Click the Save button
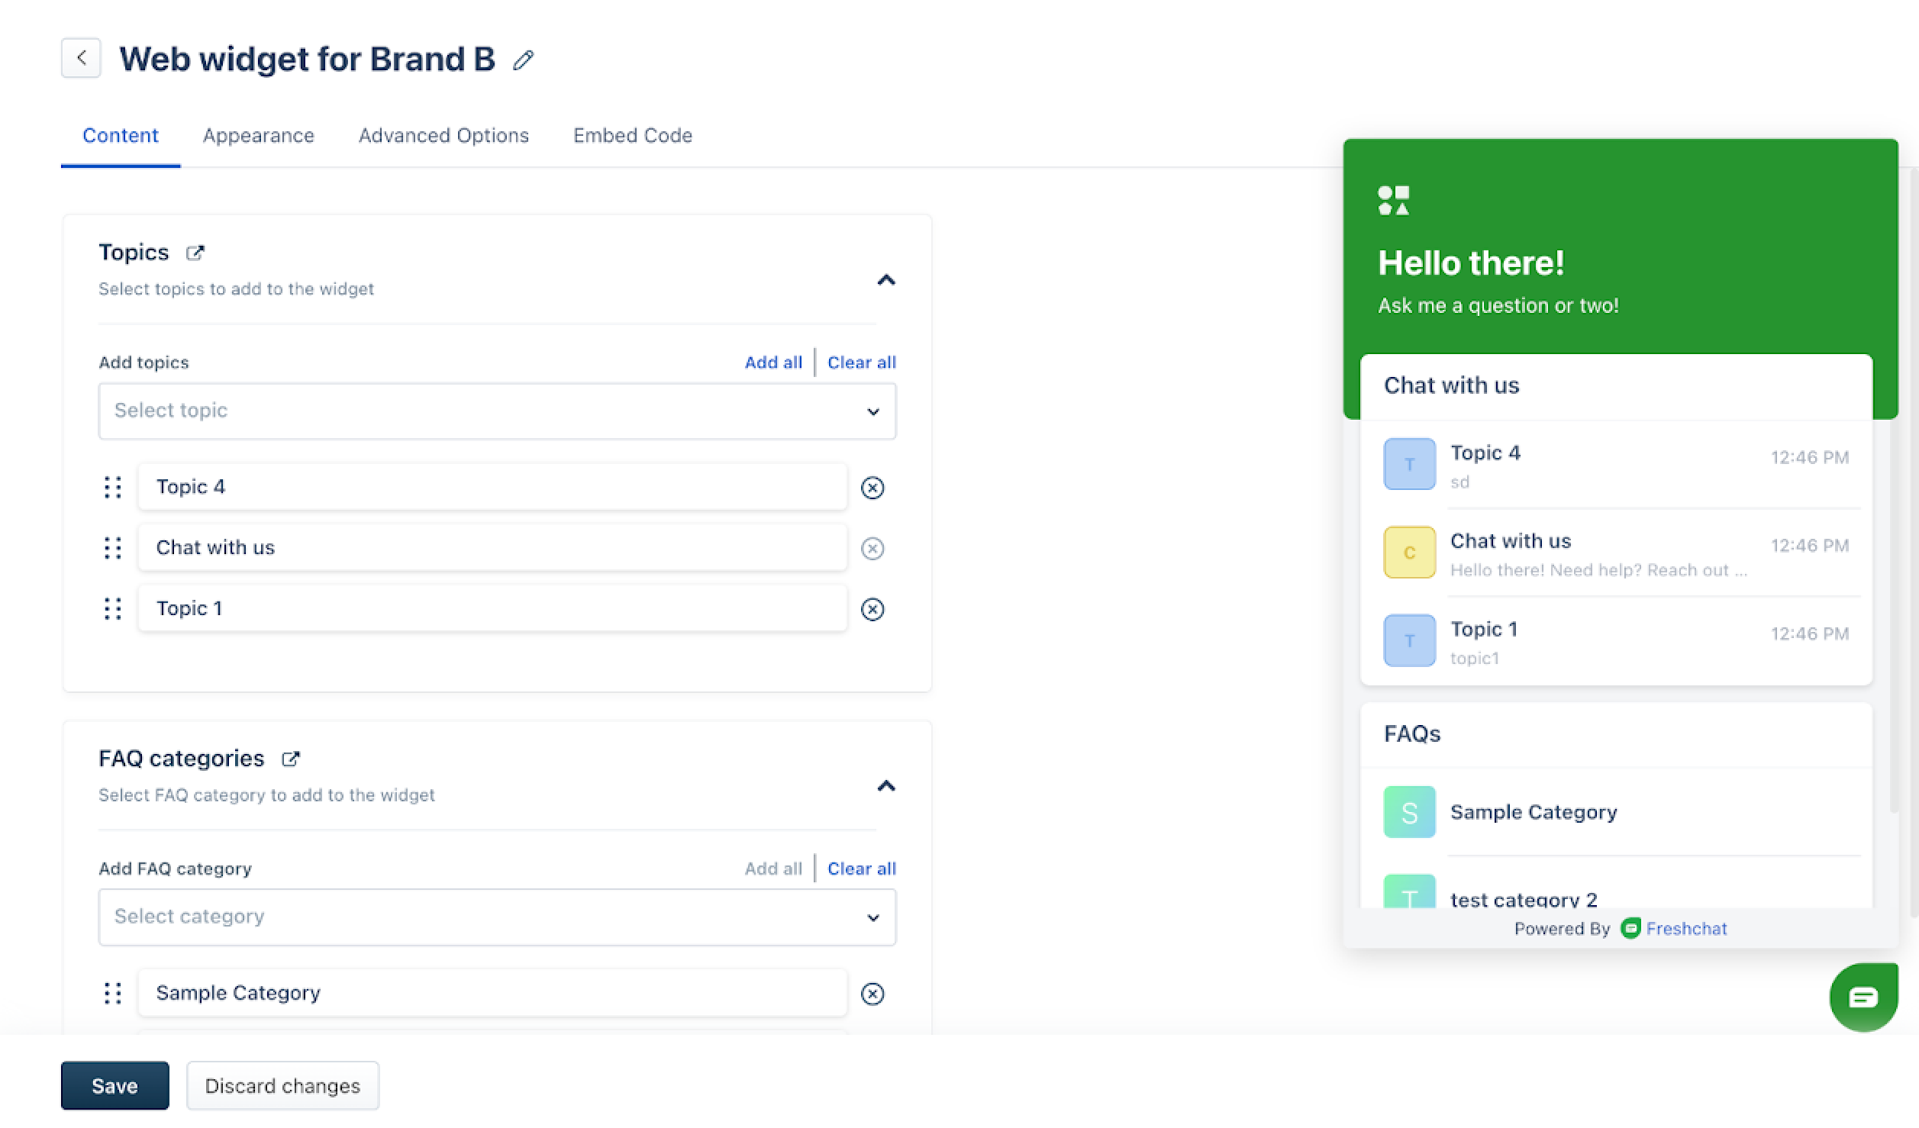This screenshot has height=1128, width=1919. (x=114, y=1085)
